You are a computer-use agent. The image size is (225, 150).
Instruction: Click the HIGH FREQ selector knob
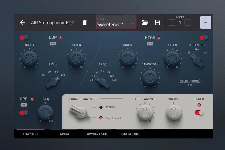(x=102, y=82)
